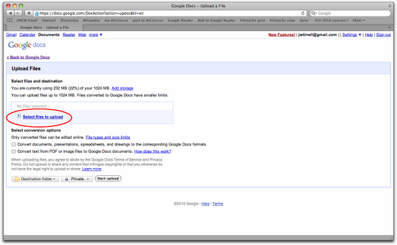This screenshot has height=245, width=397.
Task: Open the Settings link
Action: click(x=349, y=35)
